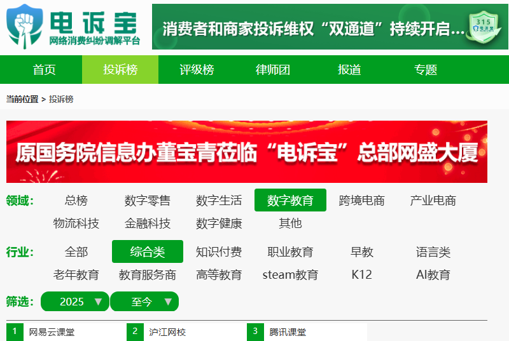Choose the 高等教育 industry filter
This screenshot has width=509, height=341.
pyautogui.click(x=219, y=274)
